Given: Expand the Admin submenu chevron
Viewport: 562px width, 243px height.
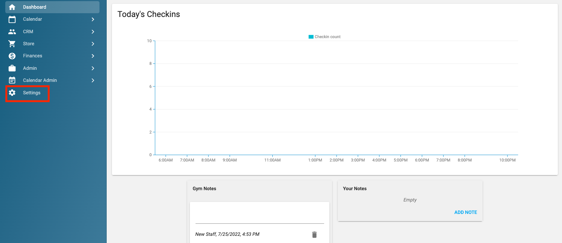Looking at the screenshot, I should pyautogui.click(x=93, y=68).
